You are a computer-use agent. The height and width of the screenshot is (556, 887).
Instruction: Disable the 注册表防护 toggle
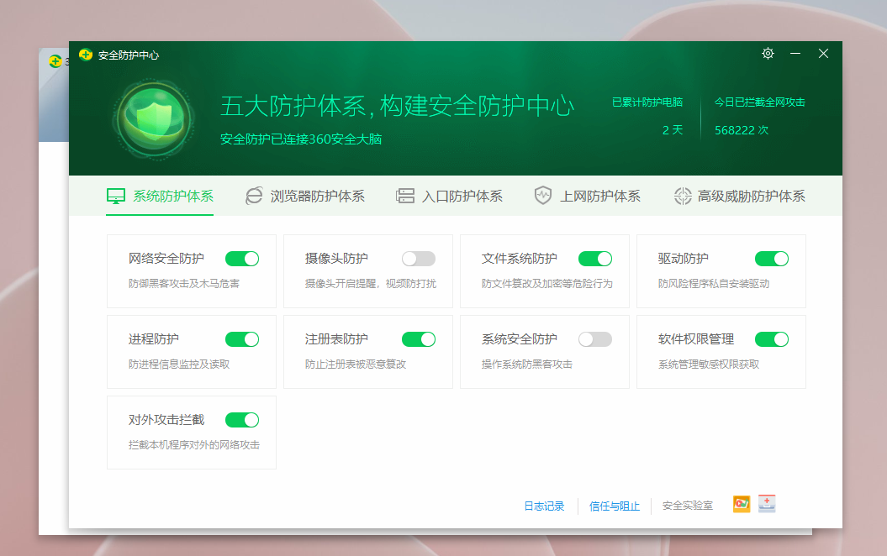click(419, 339)
